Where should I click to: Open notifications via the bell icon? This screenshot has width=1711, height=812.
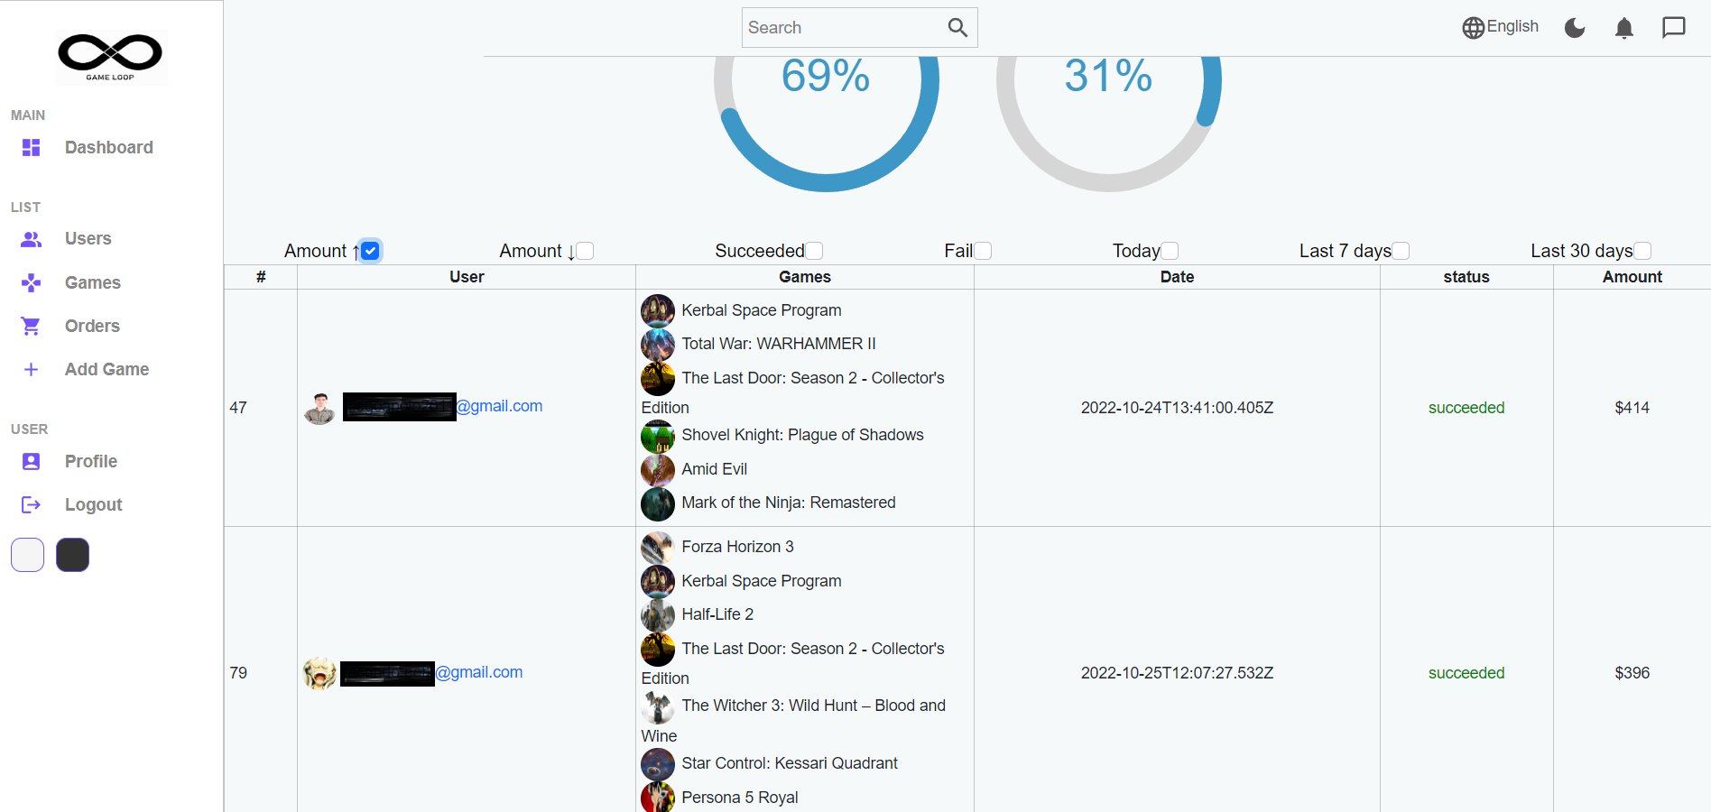coord(1623,27)
